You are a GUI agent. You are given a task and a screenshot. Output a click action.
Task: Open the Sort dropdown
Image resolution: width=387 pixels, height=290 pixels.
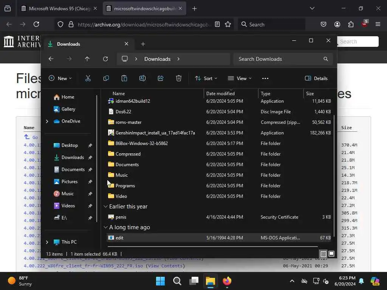pos(206,79)
